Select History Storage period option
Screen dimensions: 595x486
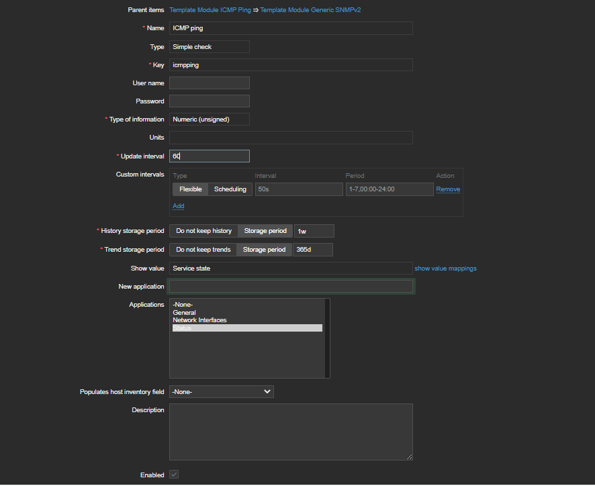(x=265, y=231)
